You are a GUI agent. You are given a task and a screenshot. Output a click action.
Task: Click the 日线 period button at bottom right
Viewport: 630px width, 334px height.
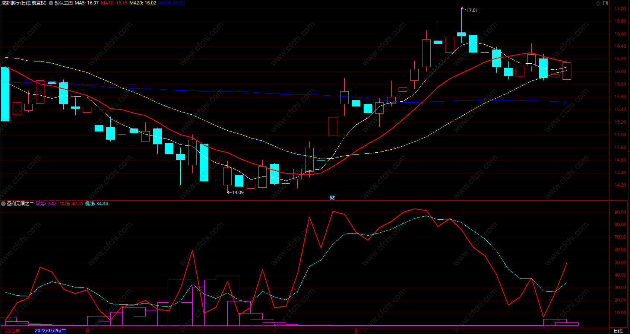(x=618, y=331)
